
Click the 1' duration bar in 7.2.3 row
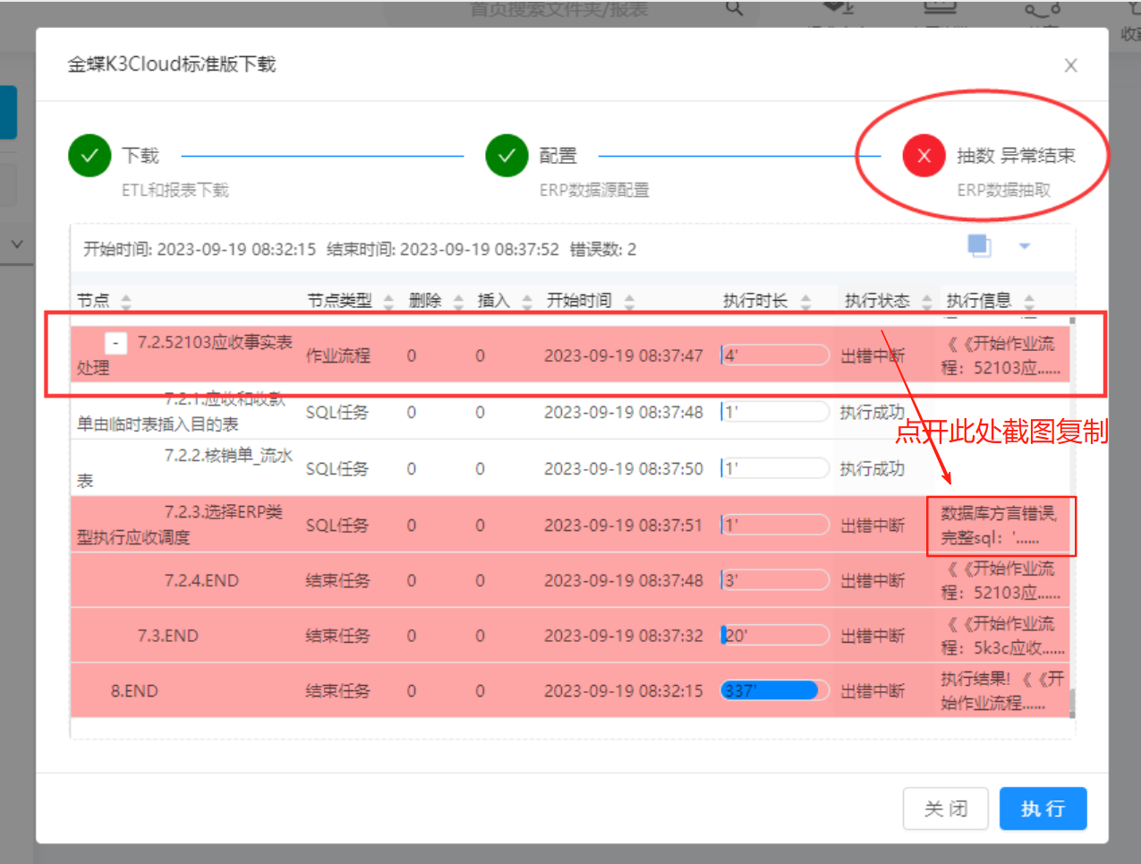click(775, 525)
